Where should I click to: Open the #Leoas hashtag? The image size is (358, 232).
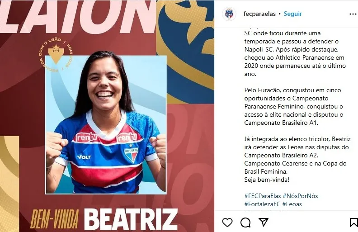coord(292,204)
